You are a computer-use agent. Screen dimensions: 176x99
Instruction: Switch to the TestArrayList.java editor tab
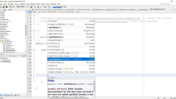point(99,10)
